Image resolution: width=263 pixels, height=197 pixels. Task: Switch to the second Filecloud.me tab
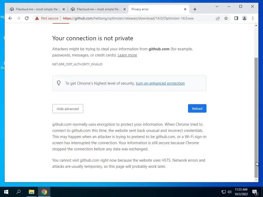[98, 9]
